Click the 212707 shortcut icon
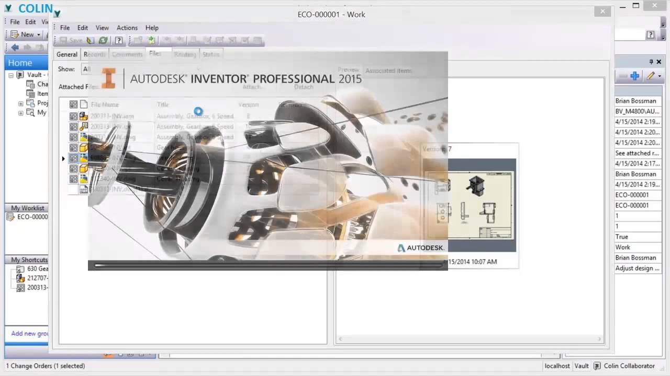The image size is (670, 376). pos(20,278)
